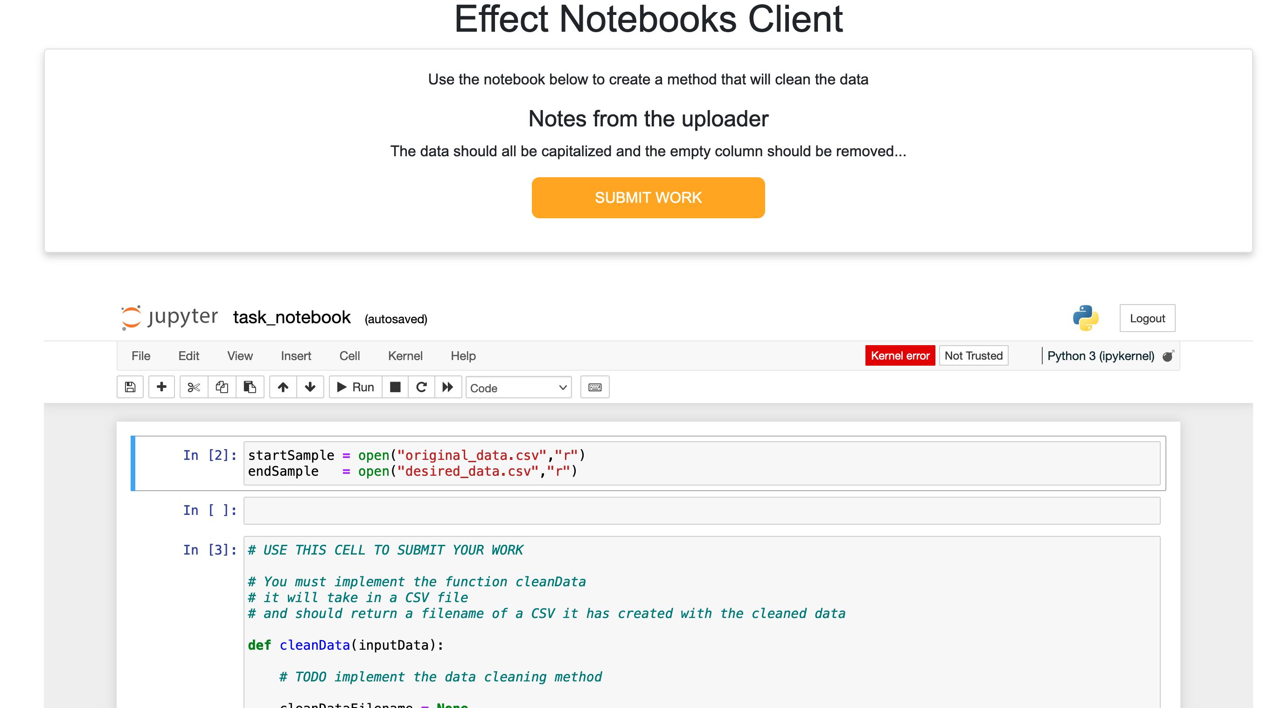Expand the Code cell type dropdown
This screenshot has width=1269, height=708.
tap(518, 388)
